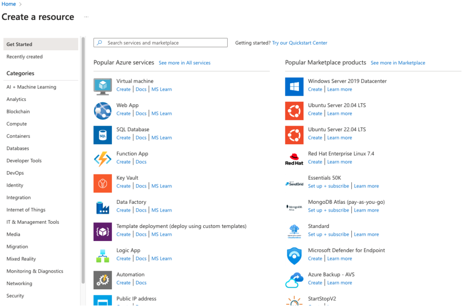
Task: Open the Security category
Action: [x=15, y=296]
